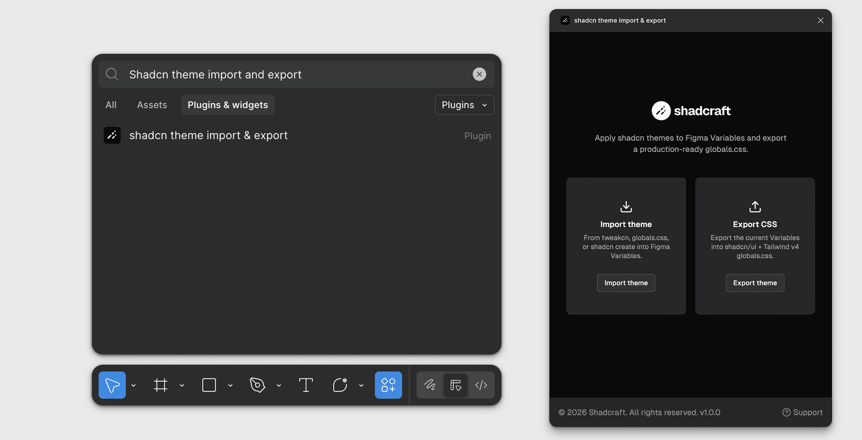
Task: Select Plugins & widgets tab
Action: 228,105
